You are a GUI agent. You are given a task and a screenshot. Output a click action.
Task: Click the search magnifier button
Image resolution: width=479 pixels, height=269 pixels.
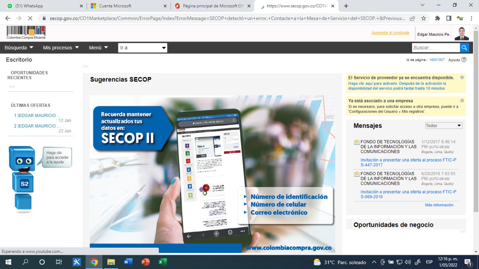(x=464, y=48)
